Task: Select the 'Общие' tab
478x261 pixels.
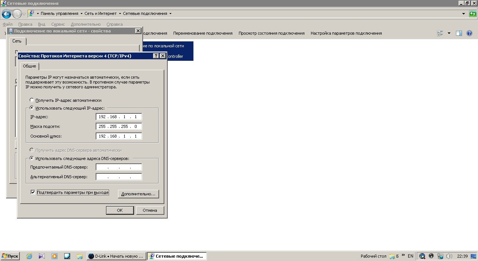Action: (x=30, y=66)
